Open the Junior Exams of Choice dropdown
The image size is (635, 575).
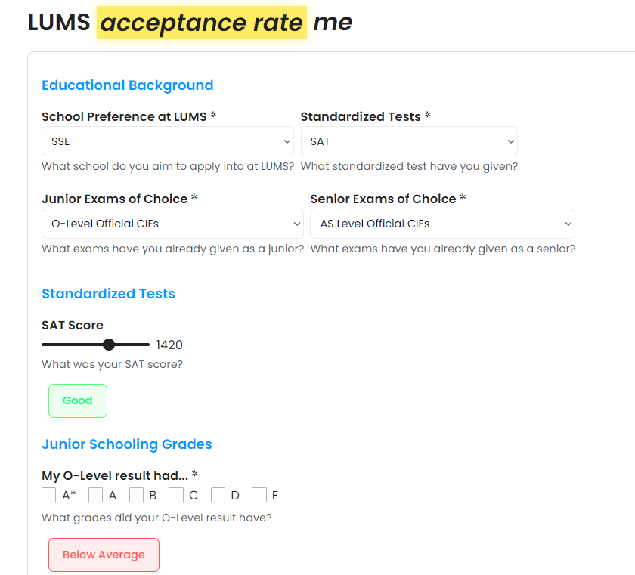point(172,224)
